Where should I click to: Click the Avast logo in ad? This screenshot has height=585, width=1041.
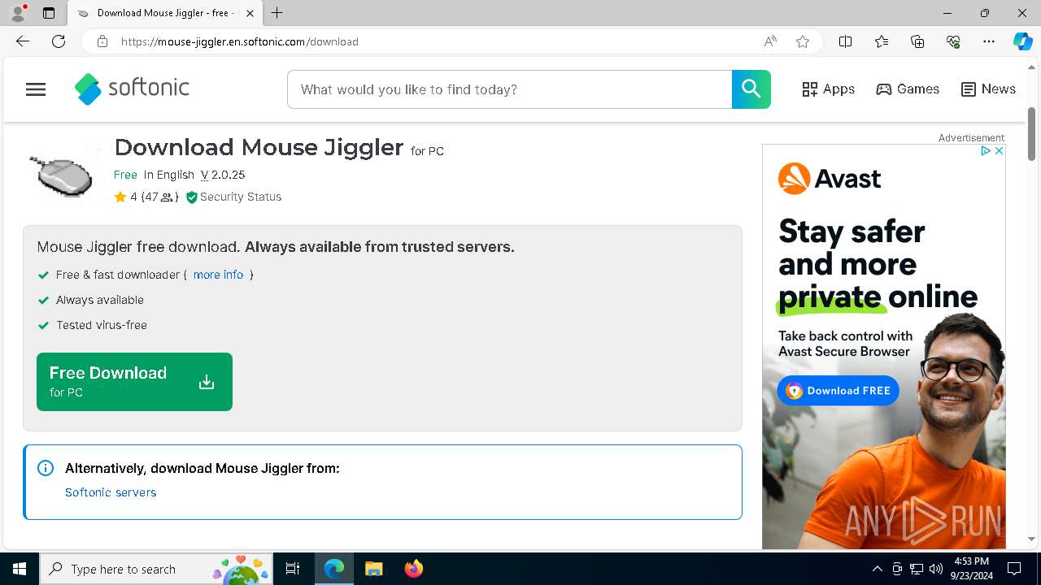(830, 179)
